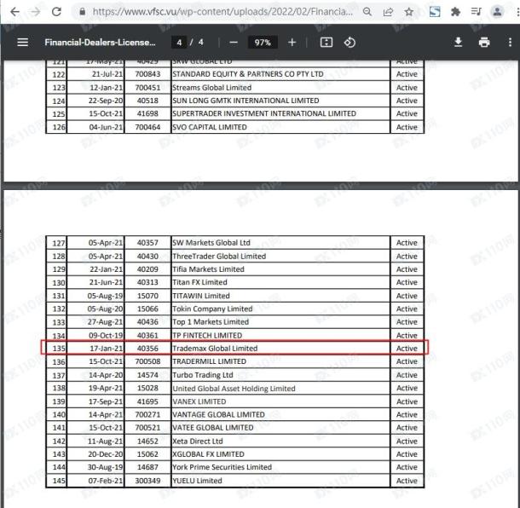Image resolution: width=520 pixels, height=508 pixels.
Task: Open the media control playlist icon
Action: tap(477, 12)
